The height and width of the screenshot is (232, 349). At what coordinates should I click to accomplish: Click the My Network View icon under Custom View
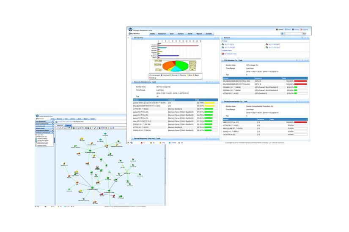(223, 54)
